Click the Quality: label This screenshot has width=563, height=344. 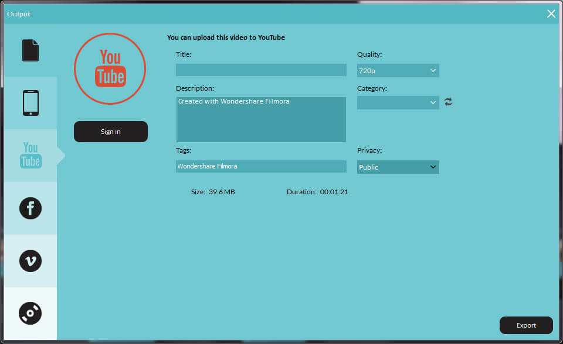[x=369, y=54]
